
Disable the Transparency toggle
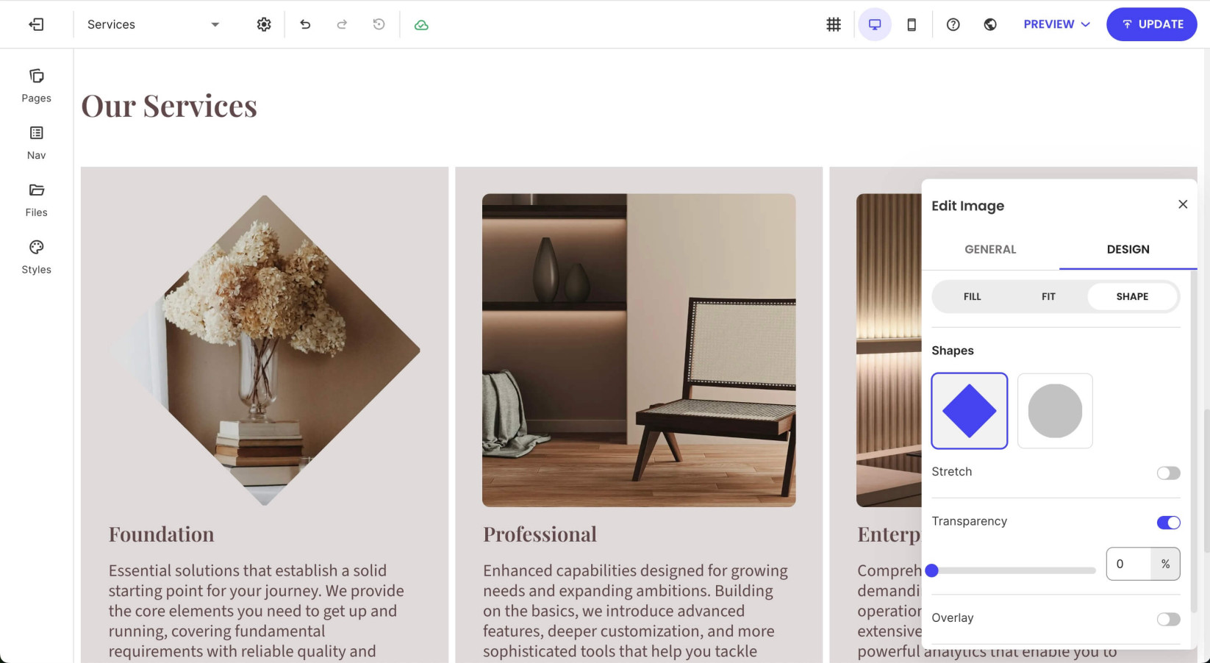pyautogui.click(x=1168, y=523)
